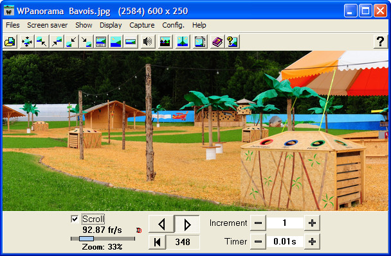Open an image file with the folder icon
This screenshot has width=391, height=256.
pos(10,42)
